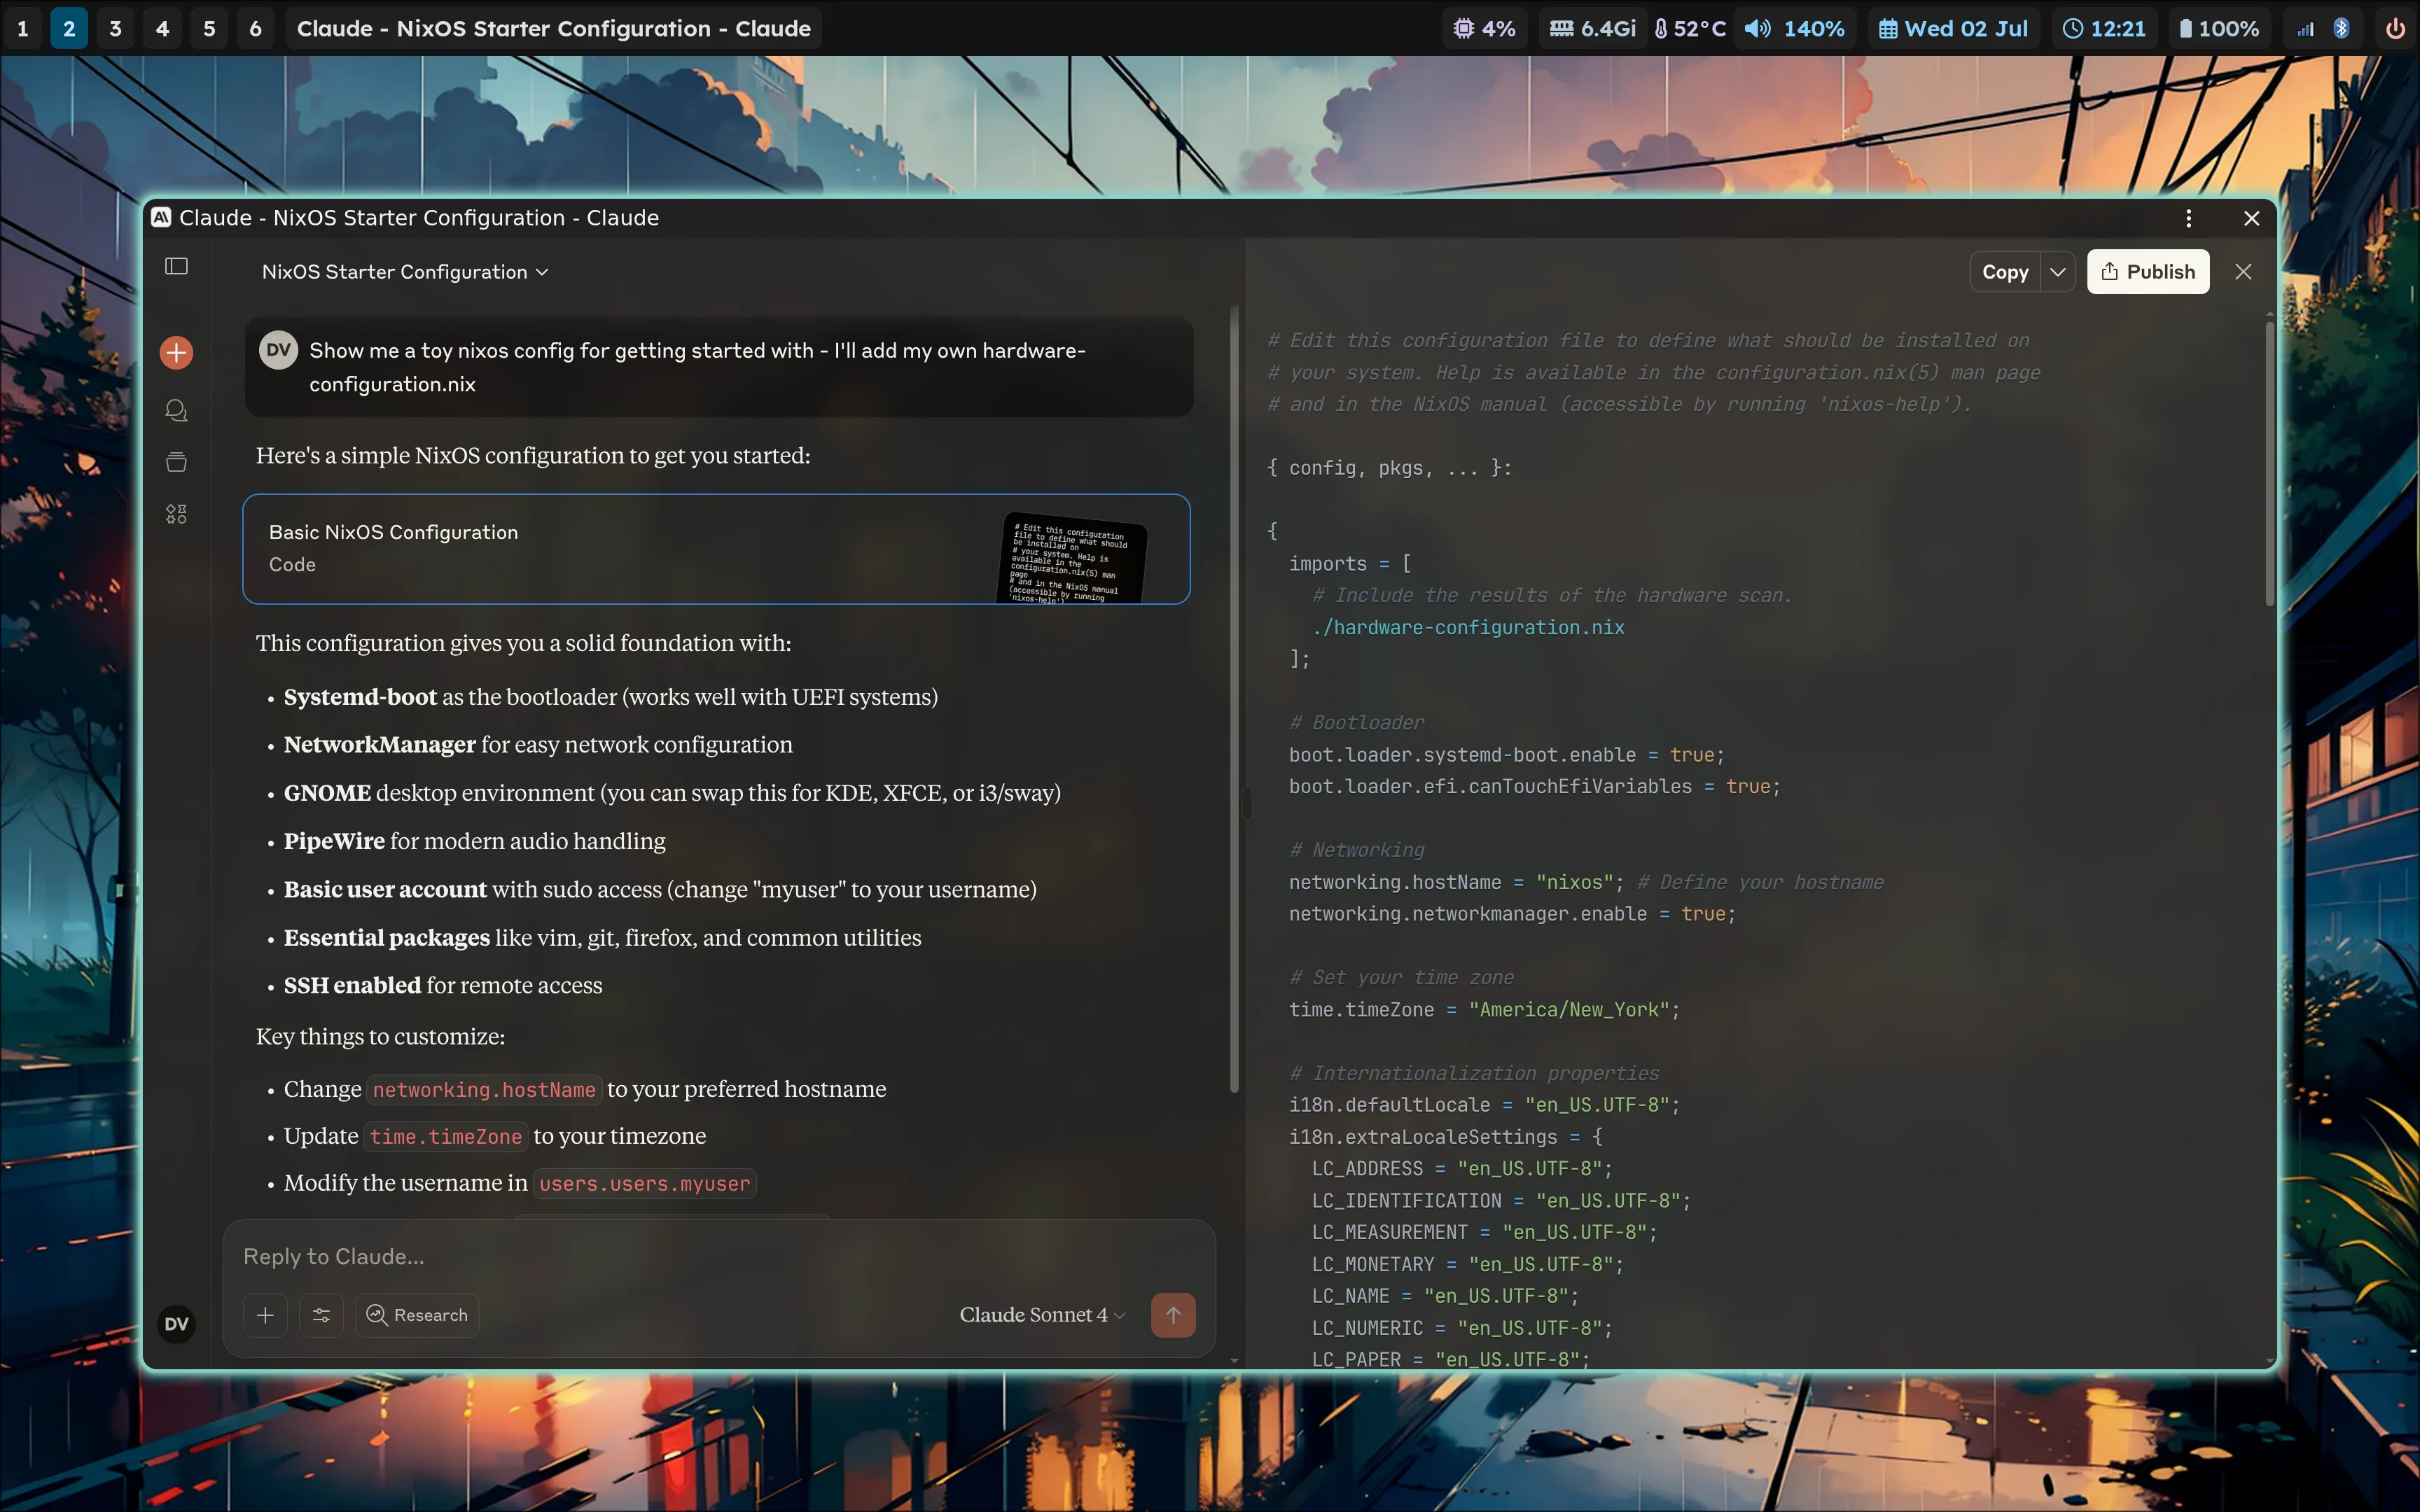Viewport: 2420px width, 1512px height.
Task: Publish the artifact
Action: [2148, 272]
